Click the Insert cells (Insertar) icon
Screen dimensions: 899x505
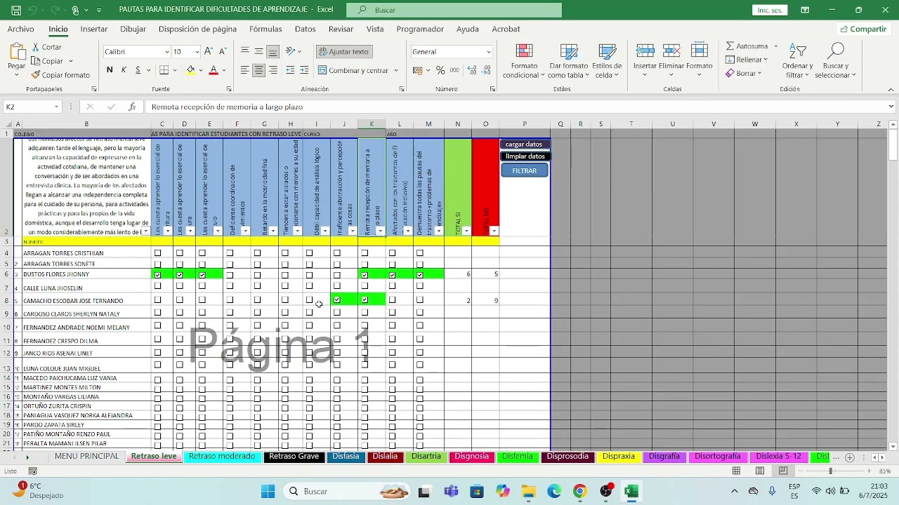(645, 50)
